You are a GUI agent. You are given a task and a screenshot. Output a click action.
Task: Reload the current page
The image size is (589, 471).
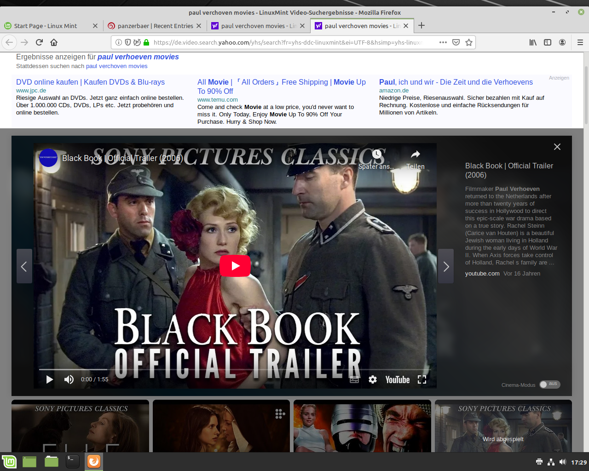(x=39, y=42)
